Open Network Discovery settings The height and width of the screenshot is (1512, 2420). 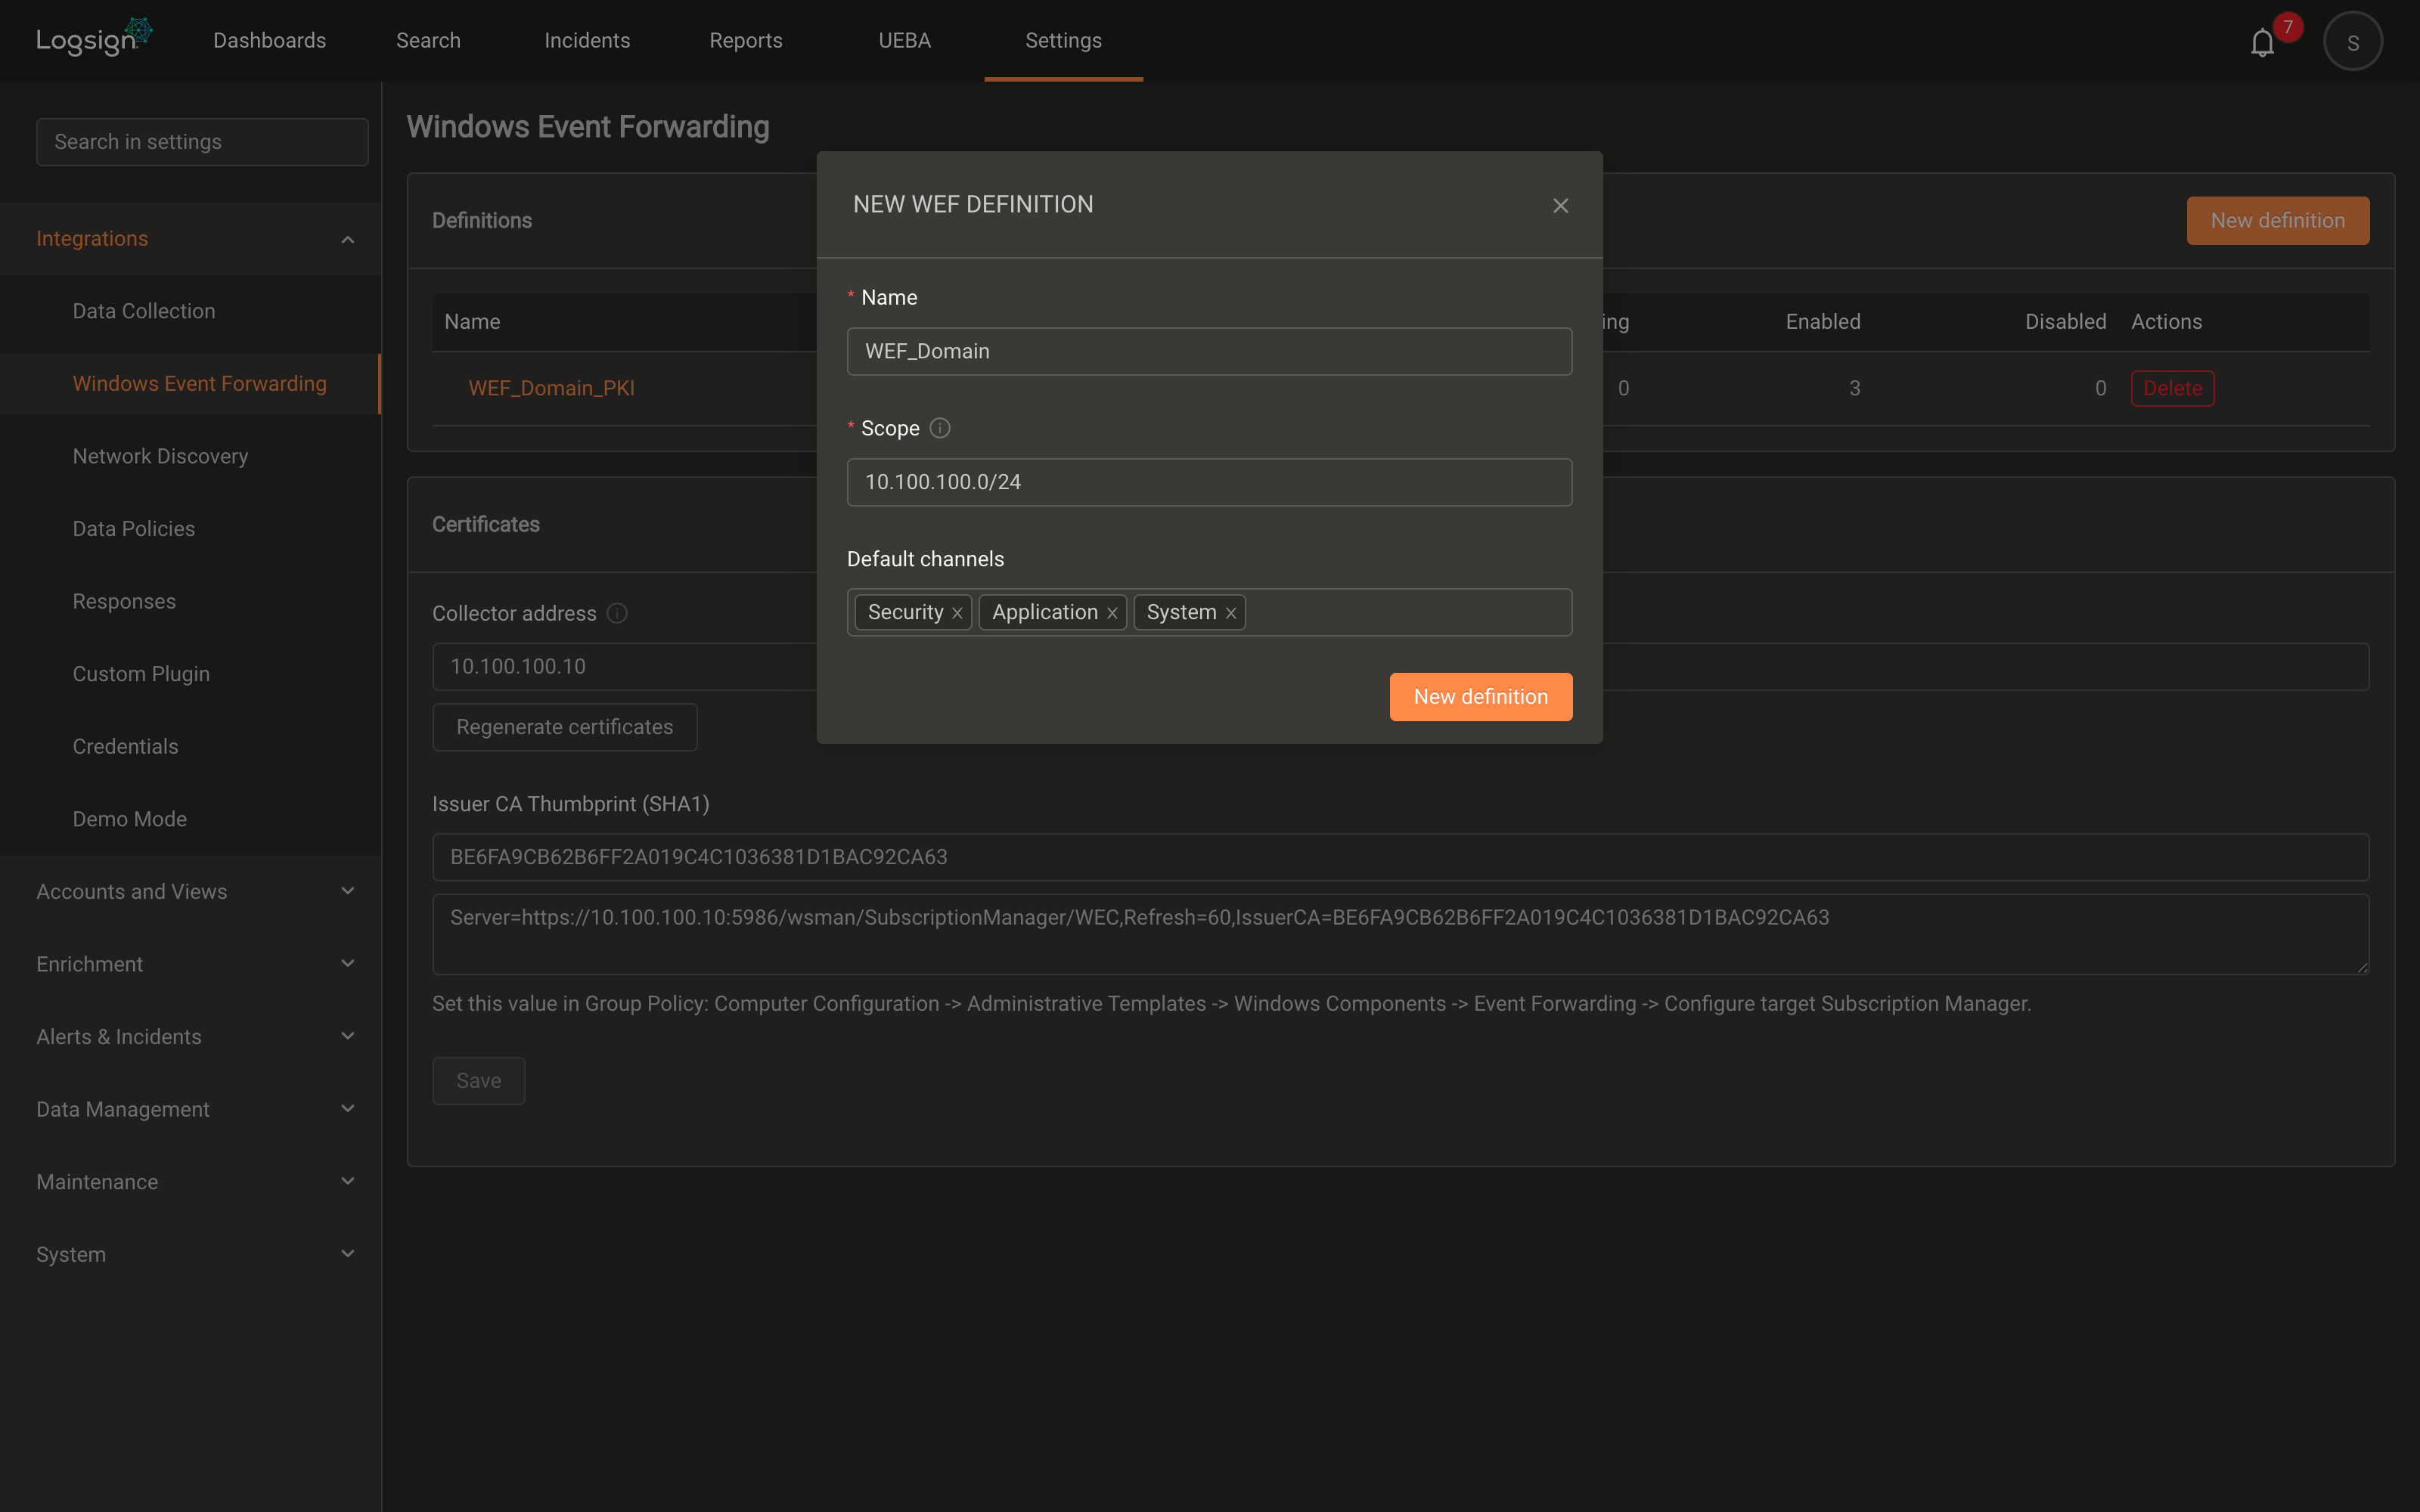click(190, 456)
